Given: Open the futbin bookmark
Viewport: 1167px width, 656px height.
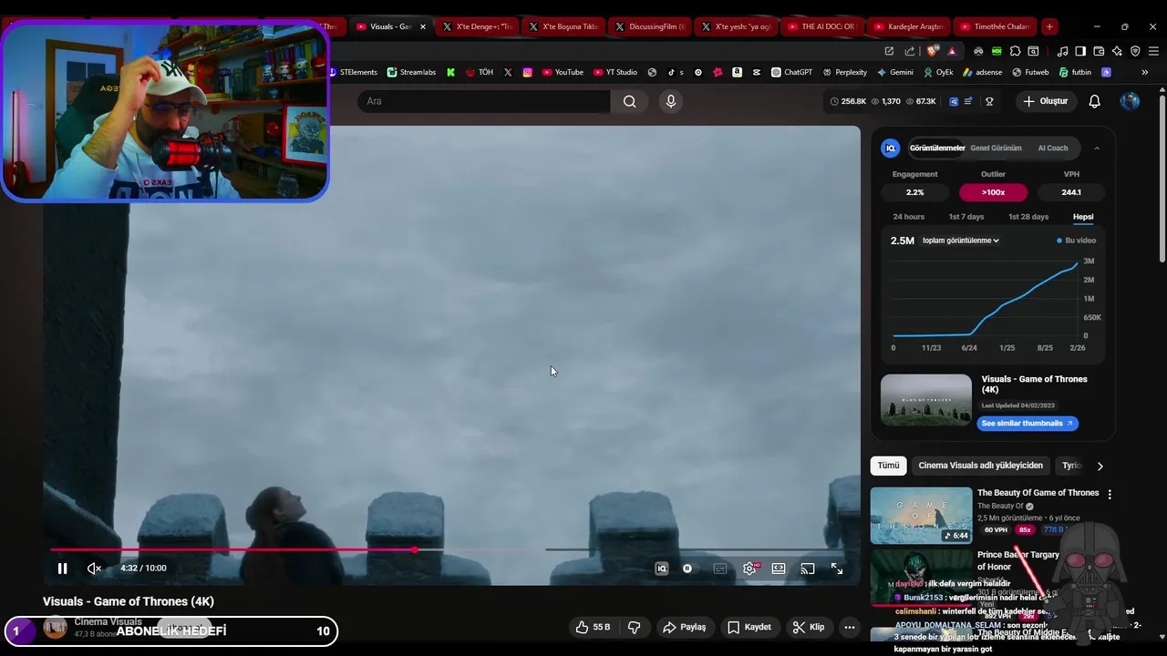Looking at the screenshot, I should click(x=1075, y=72).
